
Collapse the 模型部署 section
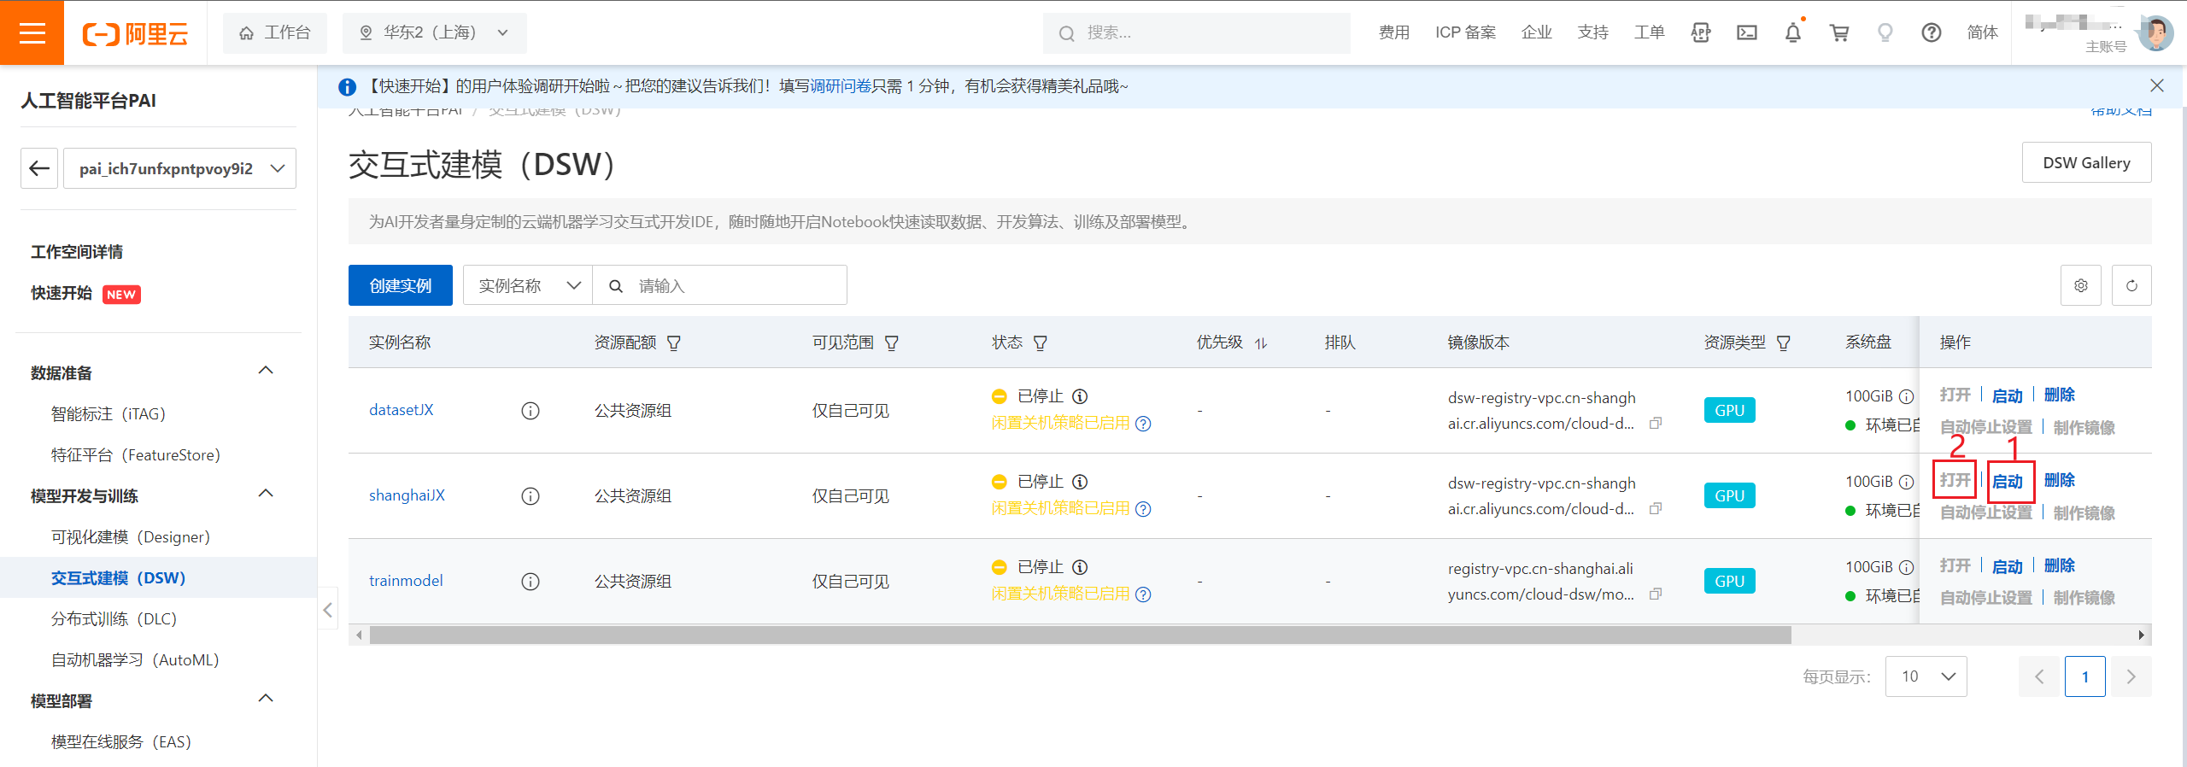266,699
